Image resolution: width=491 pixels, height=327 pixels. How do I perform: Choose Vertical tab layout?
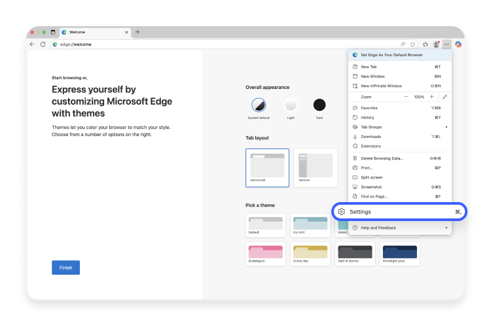point(316,168)
